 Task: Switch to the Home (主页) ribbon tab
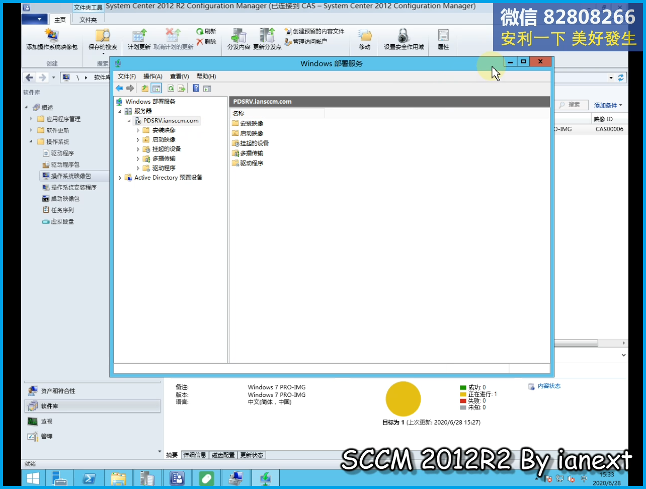point(60,20)
